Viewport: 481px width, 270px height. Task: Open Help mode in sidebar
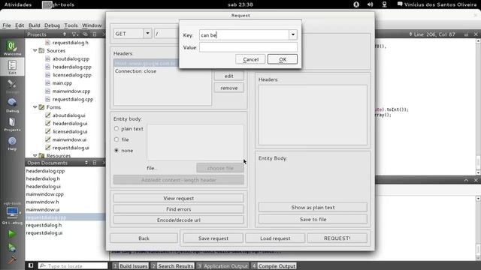point(12,143)
